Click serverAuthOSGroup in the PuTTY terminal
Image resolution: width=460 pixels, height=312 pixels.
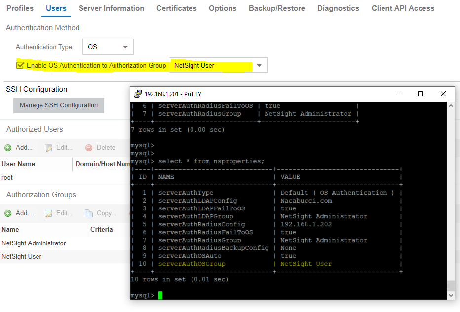pyautogui.click(x=192, y=264)
